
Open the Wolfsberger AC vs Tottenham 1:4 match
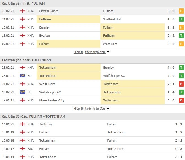tap(92, 92)
